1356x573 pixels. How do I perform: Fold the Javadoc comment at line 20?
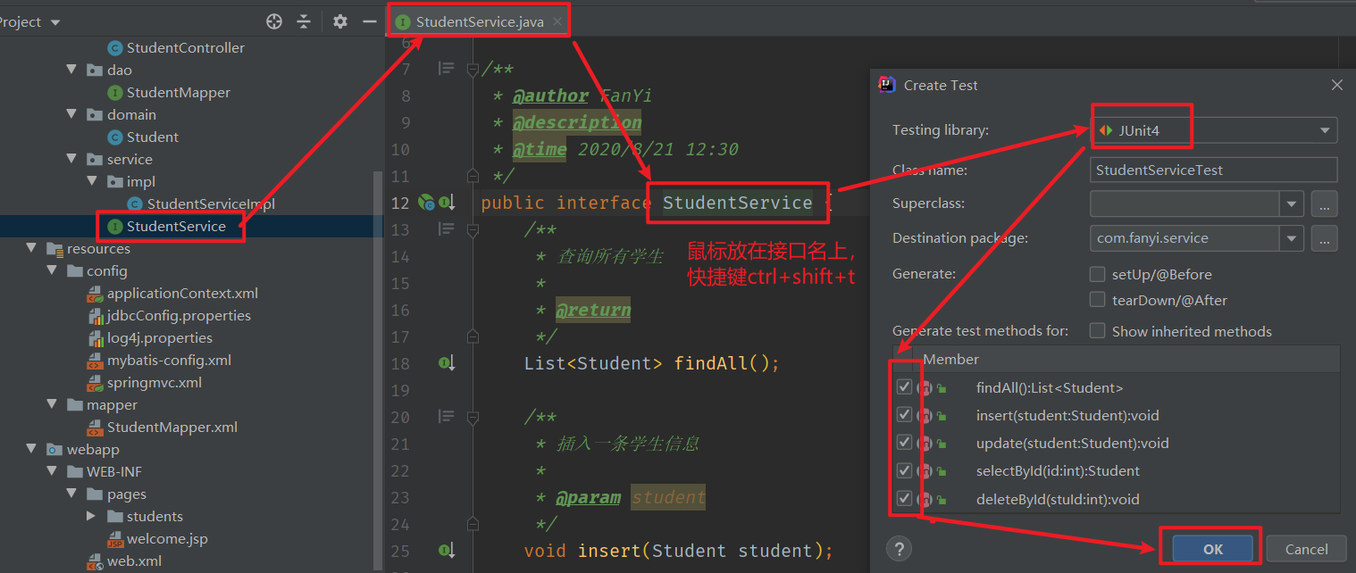[473, 417]
